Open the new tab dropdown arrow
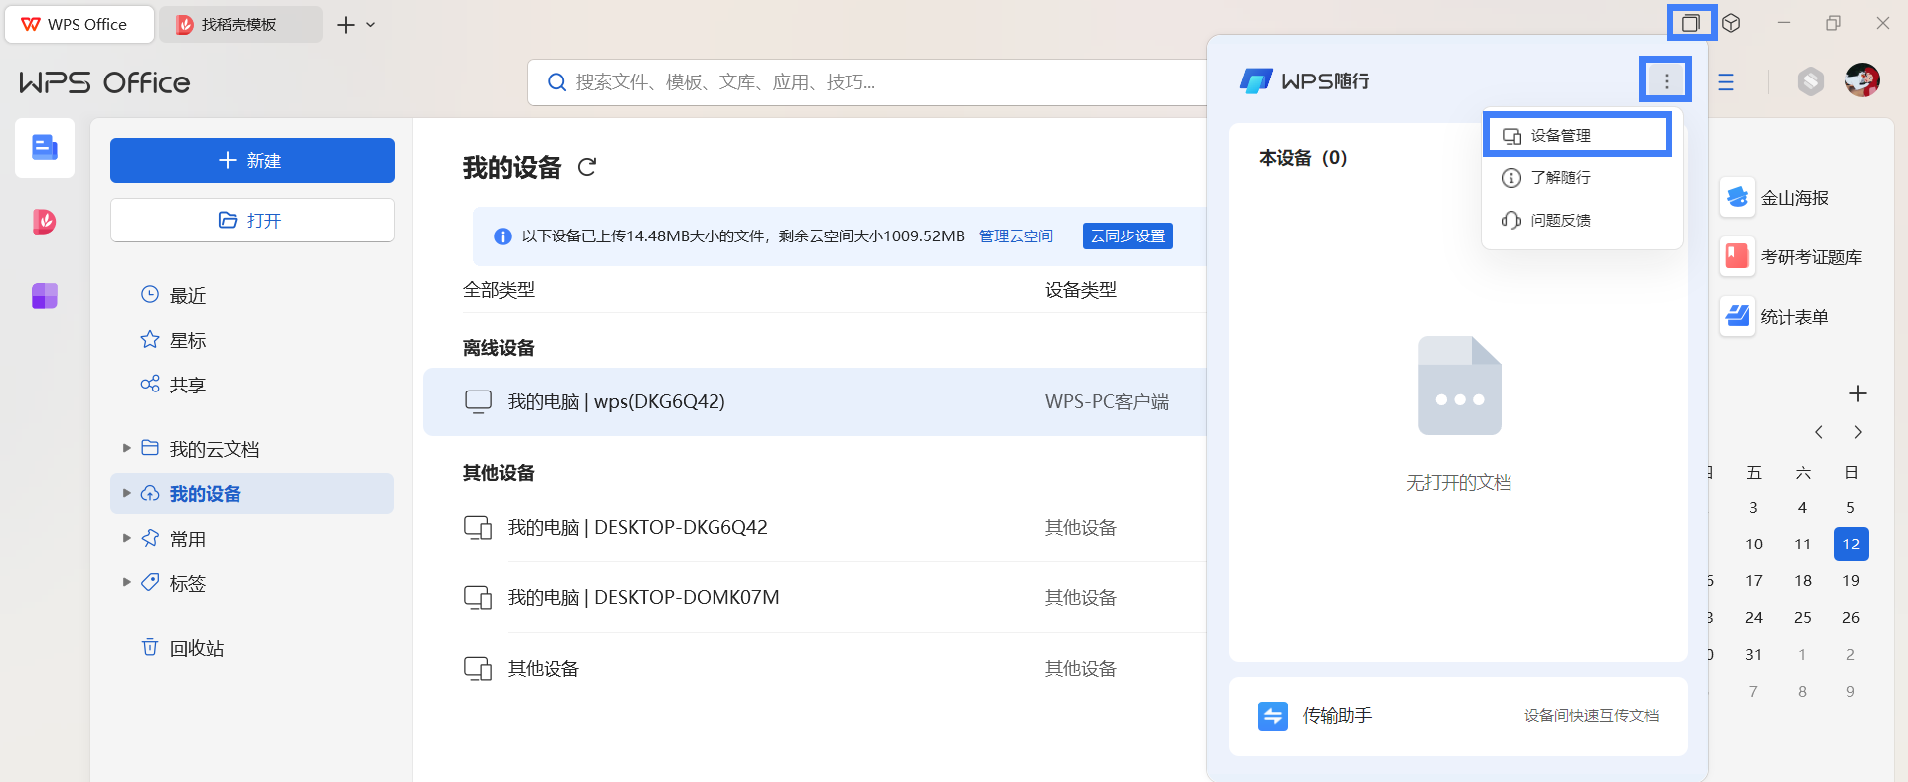This screenshot has height=782, width=1908. pos(371,25)
